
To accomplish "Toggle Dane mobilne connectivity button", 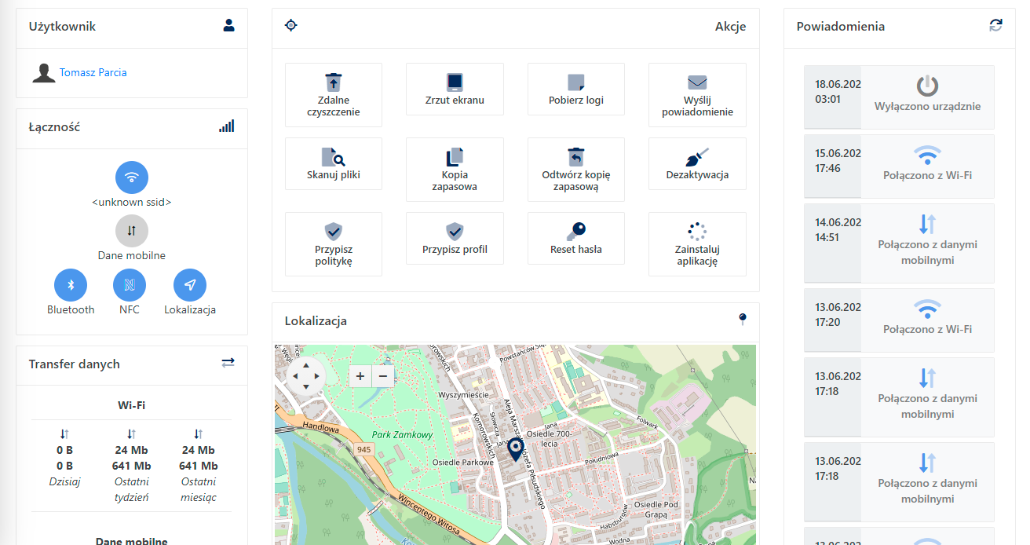I will click(132, 231).
